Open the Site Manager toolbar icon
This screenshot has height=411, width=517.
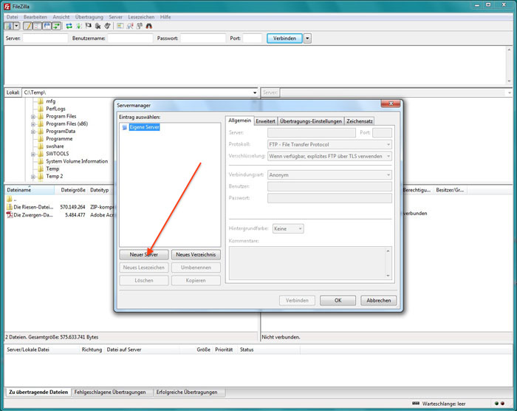(9, 26)
